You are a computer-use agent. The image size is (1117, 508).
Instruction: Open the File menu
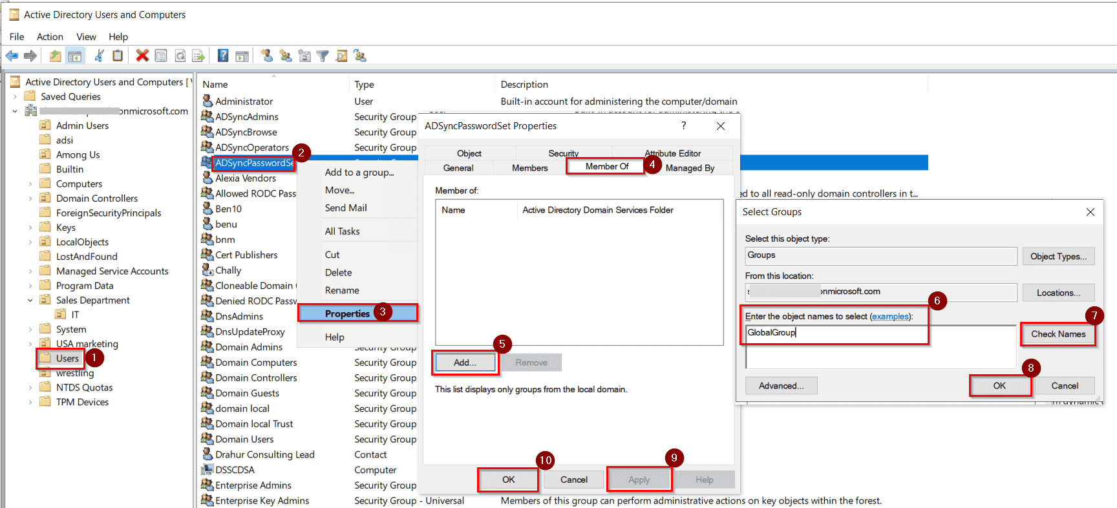tap(17, 37)
